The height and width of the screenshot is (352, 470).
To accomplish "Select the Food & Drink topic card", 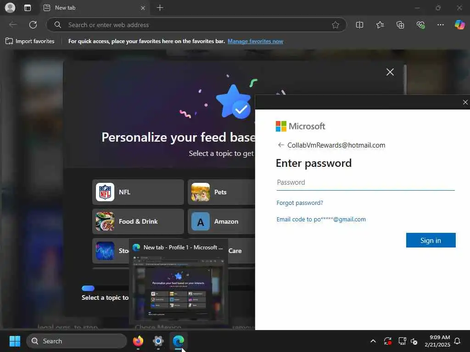I will coord(138,221).
